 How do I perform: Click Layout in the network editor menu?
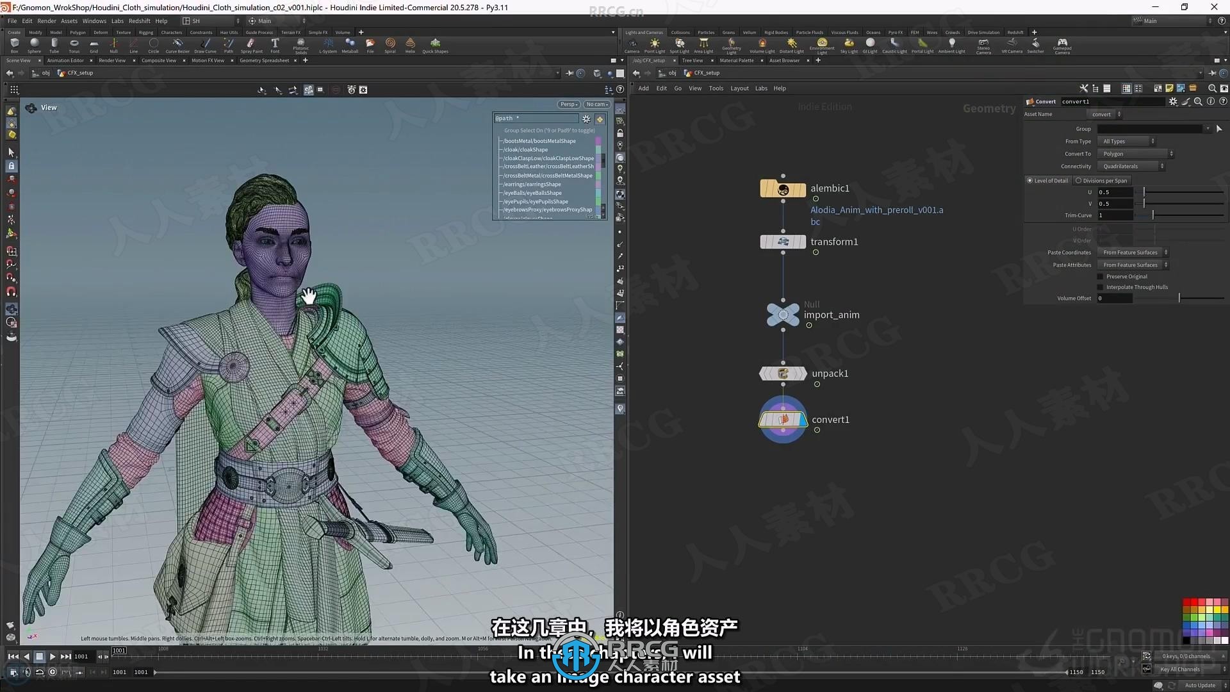click(x=739, y=88)
